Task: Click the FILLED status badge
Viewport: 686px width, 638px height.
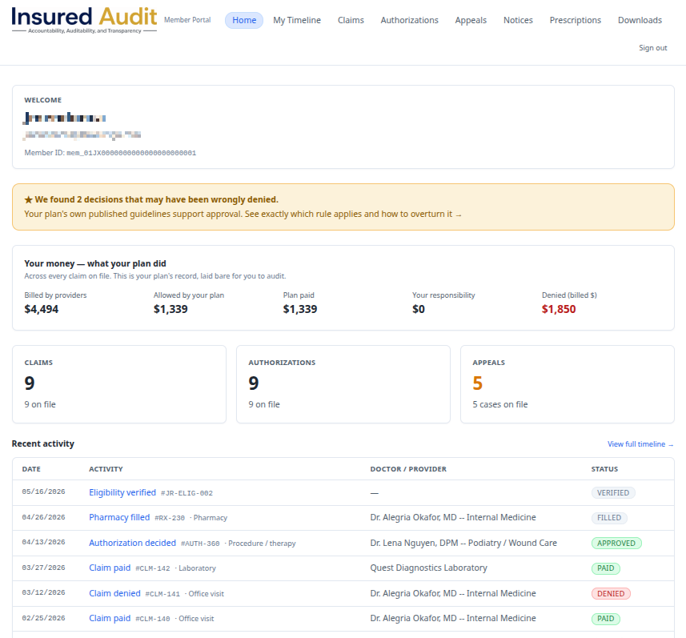Action: 609,518
